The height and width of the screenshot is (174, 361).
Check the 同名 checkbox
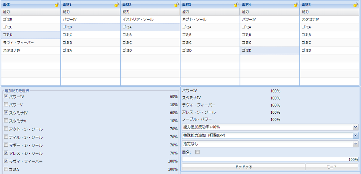197,152
